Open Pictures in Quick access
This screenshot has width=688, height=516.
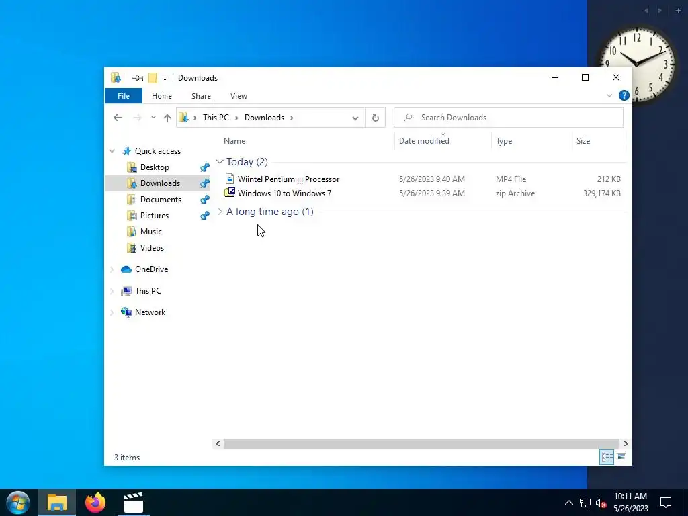(x=155, y=216)
